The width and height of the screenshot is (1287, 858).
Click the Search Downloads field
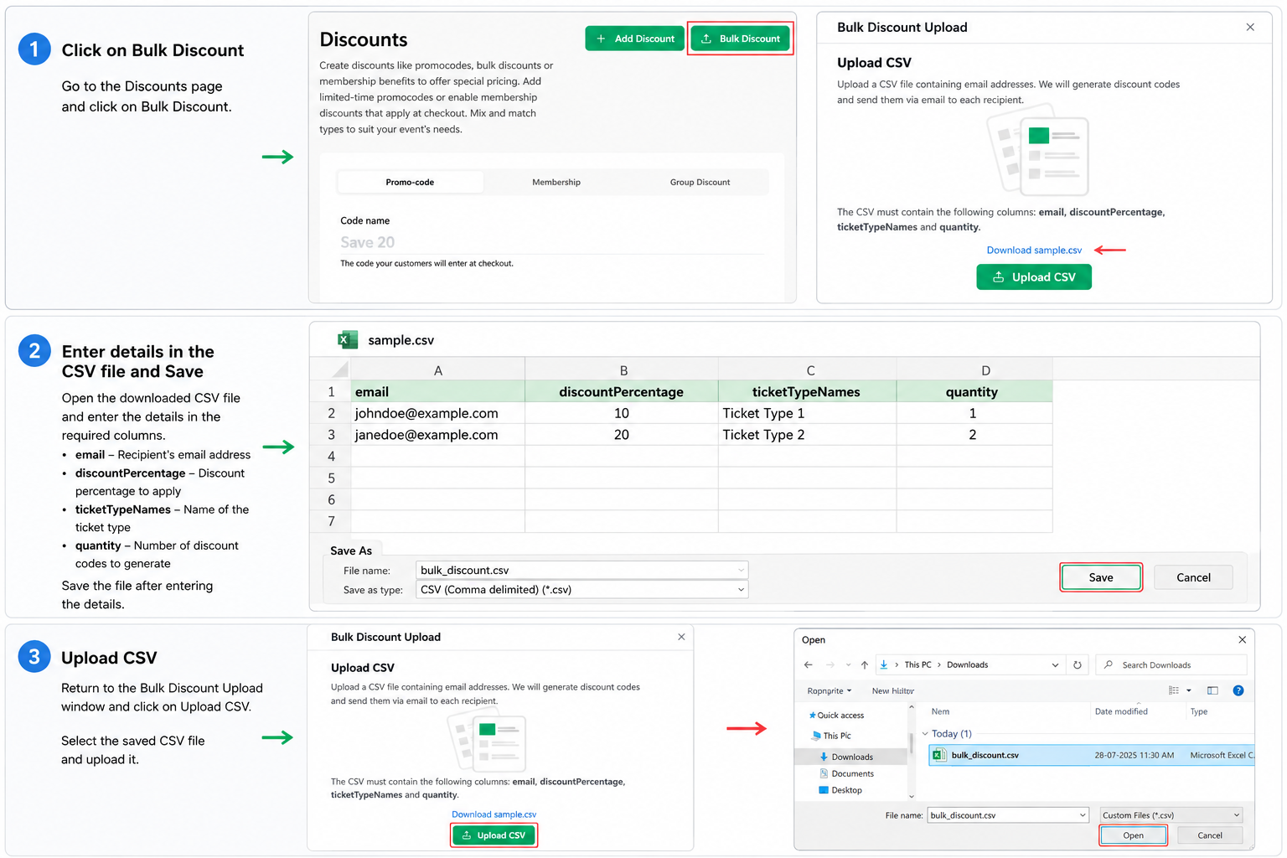click(1171, 665)
